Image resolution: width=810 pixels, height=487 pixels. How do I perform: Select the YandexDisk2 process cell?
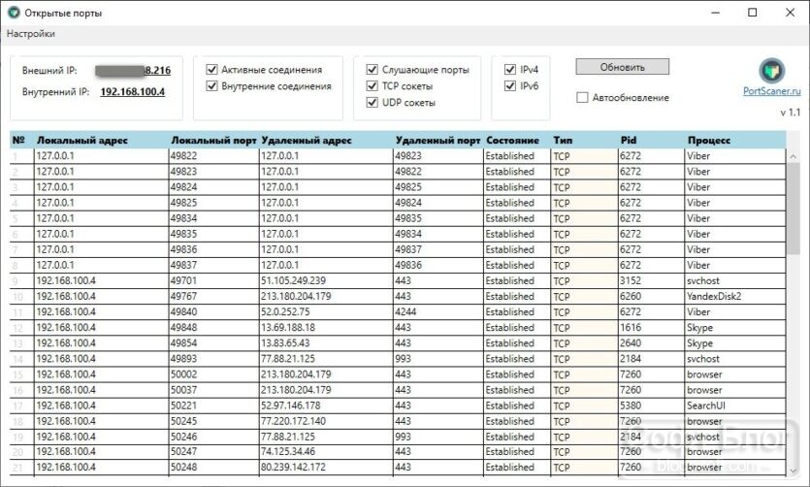(x=735, y=297)
